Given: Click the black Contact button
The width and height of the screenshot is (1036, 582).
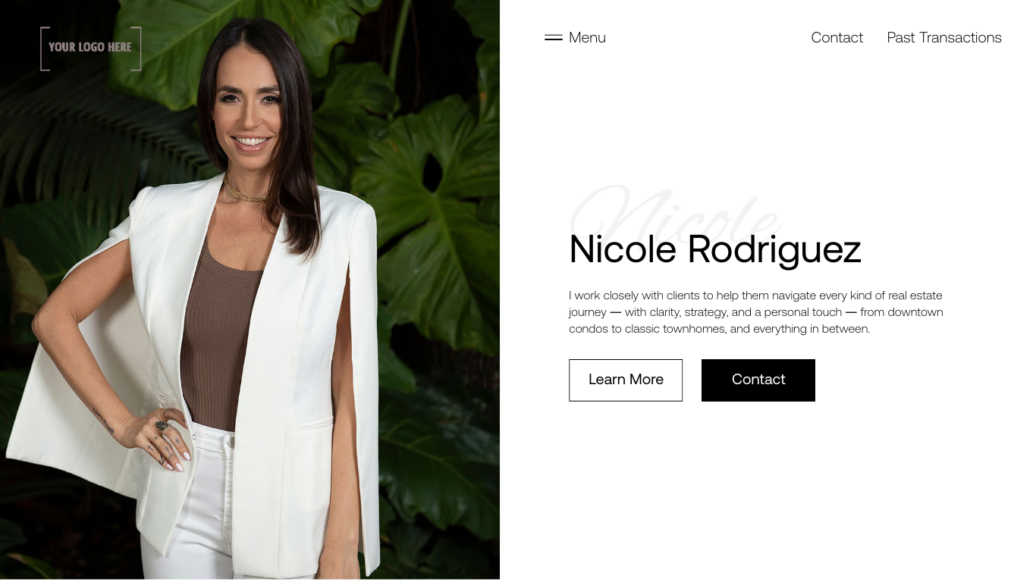Looking at the screenshot, I should [x=758, y=380].
